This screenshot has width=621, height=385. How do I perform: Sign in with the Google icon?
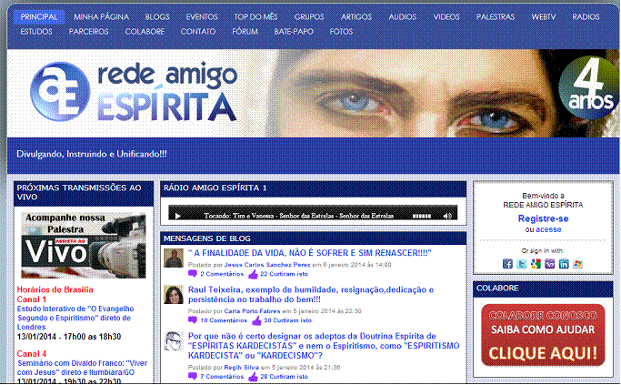[x=536, y=264]
